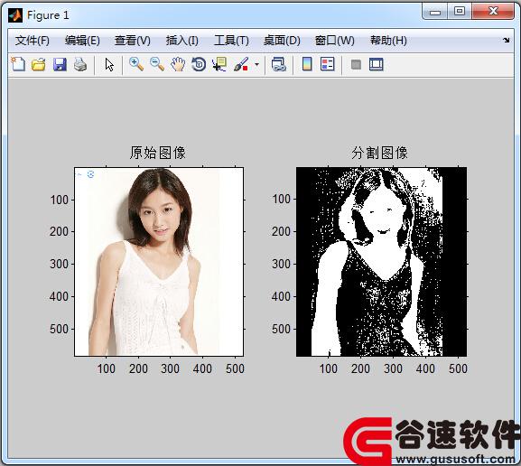Open the 工具(T) menu

pos(231,41)
